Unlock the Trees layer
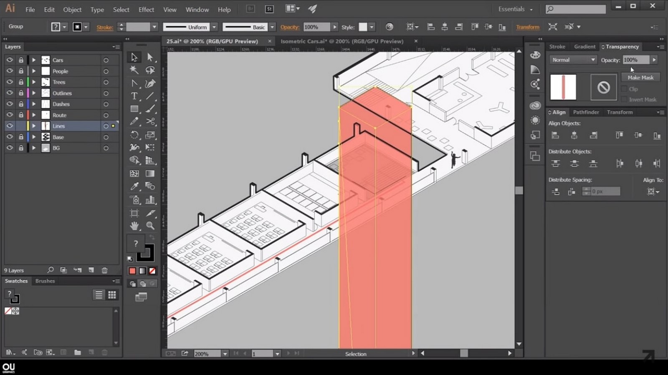 (21, 82)
